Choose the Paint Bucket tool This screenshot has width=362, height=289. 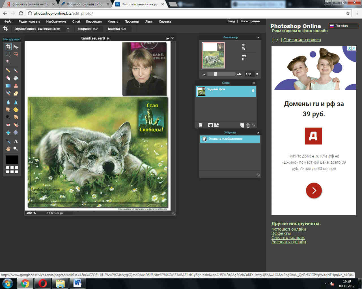(x=16, y=78)
